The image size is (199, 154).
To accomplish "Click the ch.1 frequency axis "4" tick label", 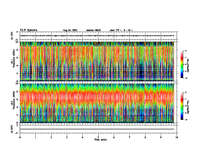I will click(x=18, y=66).
